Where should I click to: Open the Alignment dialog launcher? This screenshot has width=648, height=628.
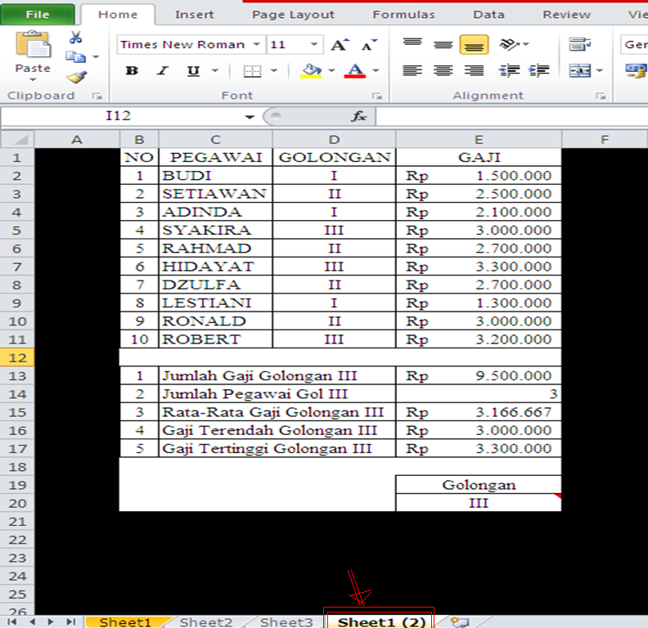click(601, 96)
